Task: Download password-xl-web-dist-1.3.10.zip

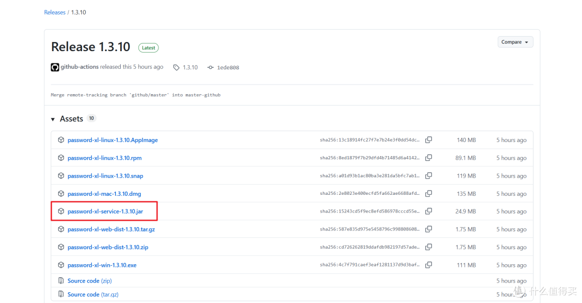Action: point(108,247)
